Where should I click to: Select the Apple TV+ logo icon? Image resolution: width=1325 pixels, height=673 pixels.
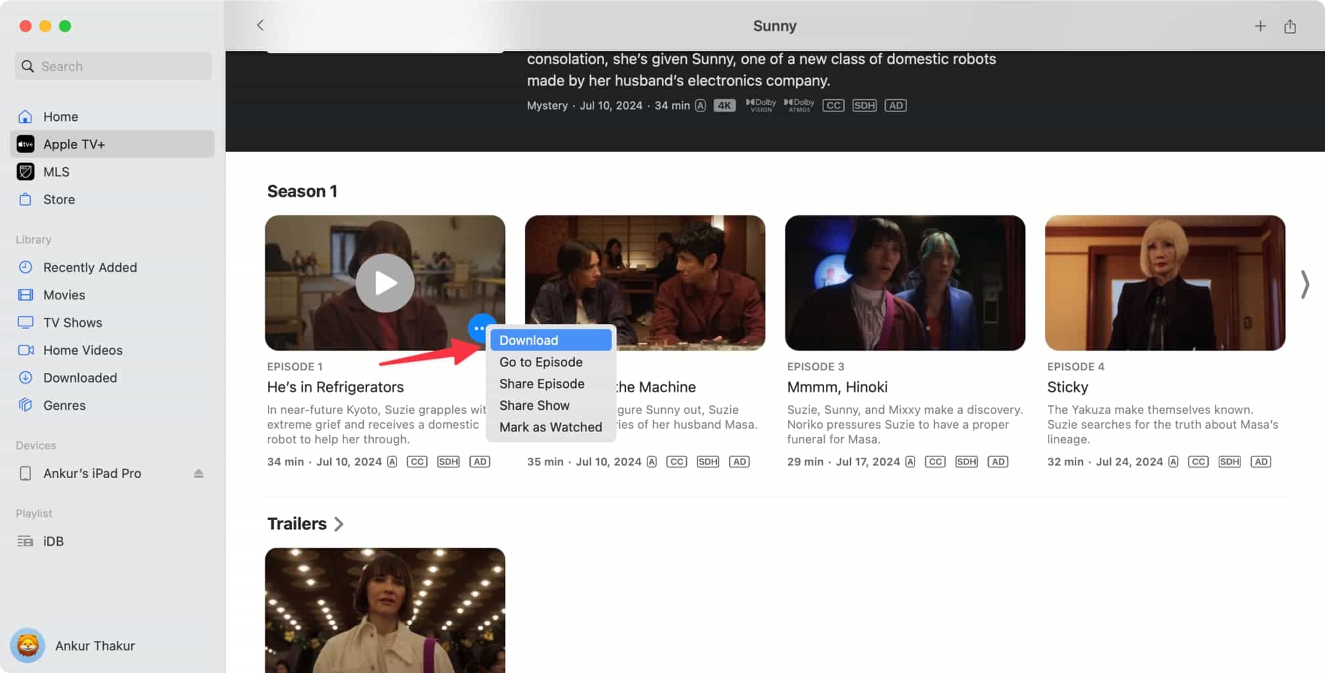(25, 144)
